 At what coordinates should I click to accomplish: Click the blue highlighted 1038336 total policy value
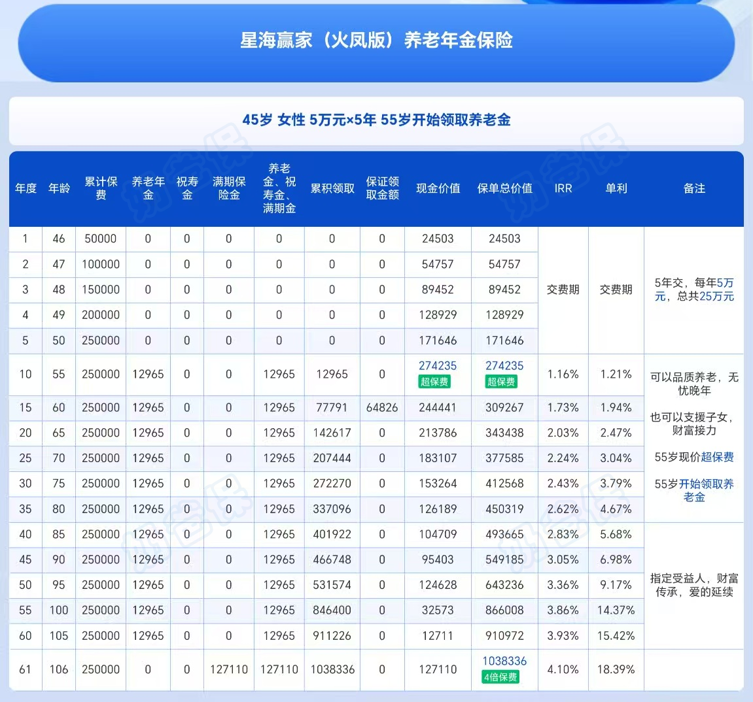tap(504, 661)
